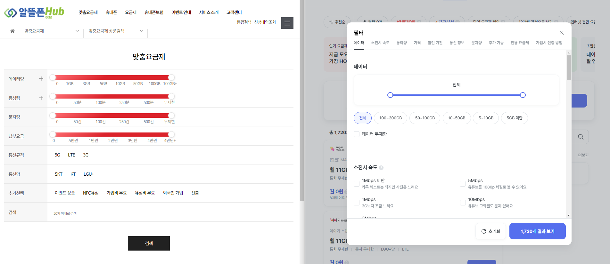Toggle 가입비 무료 option
610x264 pixels.
[x=117, y=193]
